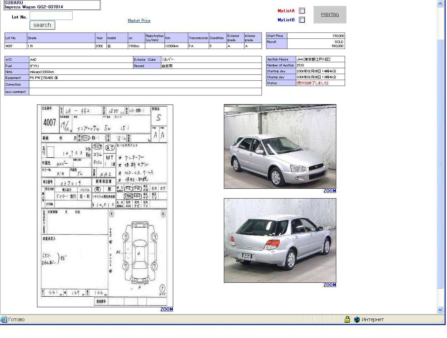Select the 1500cc table cell
Viewport: 447px width, 338px height.
[x=136, y=46]
